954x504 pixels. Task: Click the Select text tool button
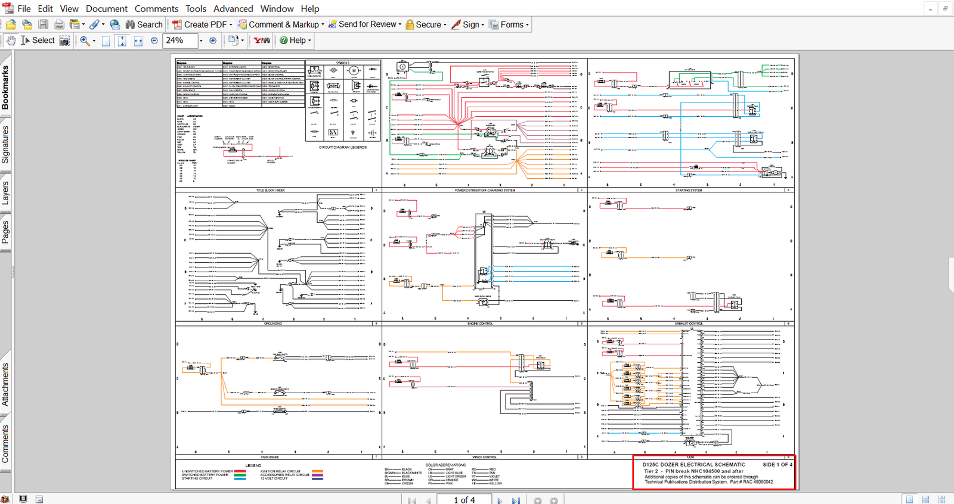pyautogui.click(x=38, y=41)
